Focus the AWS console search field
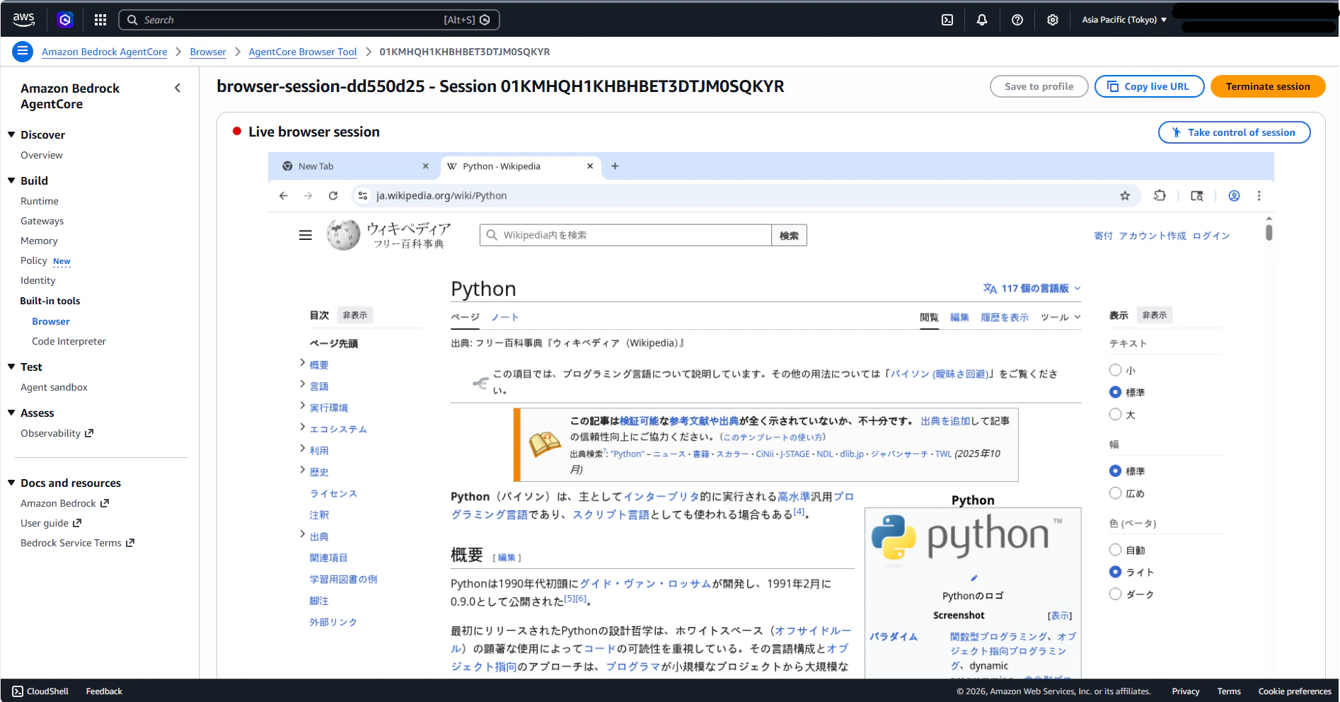This screenshot has width=1340, height=702. (309, 20)
